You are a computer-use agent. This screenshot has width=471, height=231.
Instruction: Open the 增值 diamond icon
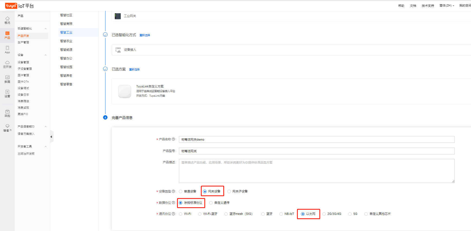pyautogui.click(x=7, y=126)
